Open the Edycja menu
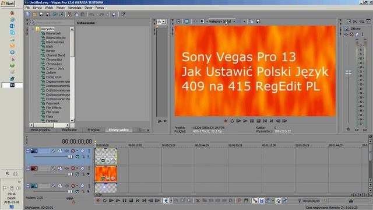The width and height of the screenshot is (373, 210). (x=37, y=8)
